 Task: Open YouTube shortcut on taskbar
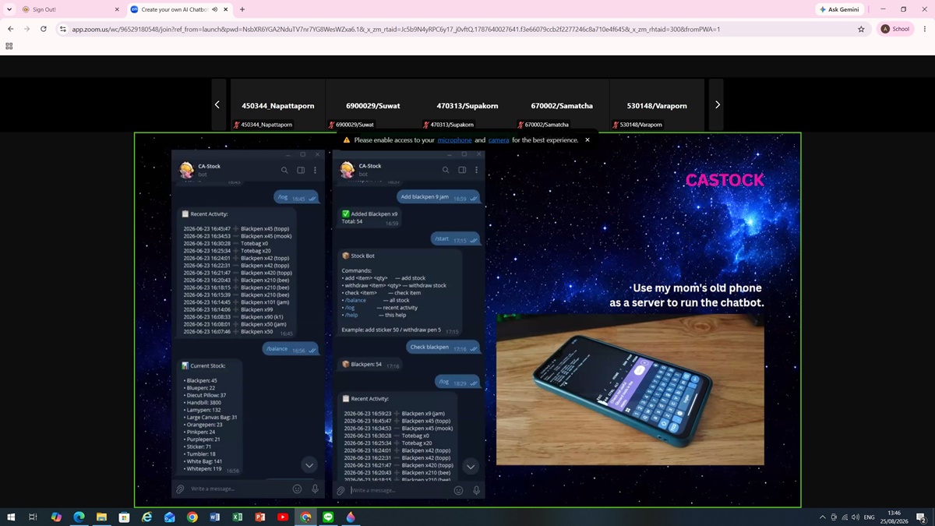click(x=283, y=517)
